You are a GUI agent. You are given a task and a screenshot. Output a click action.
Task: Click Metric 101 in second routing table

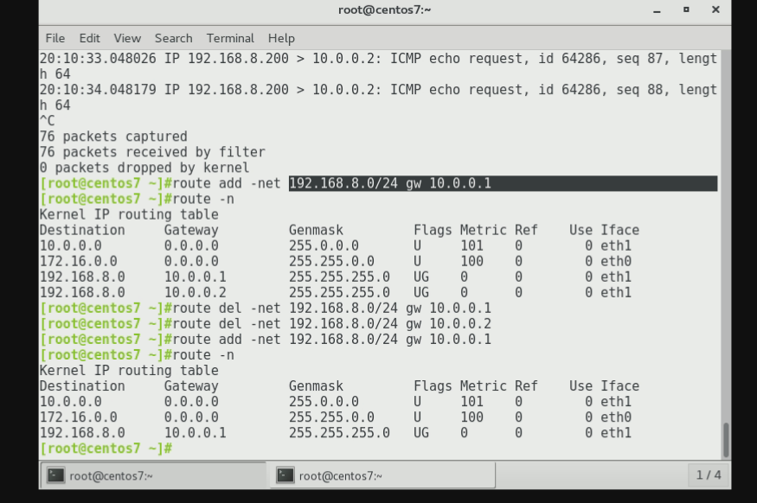pyautogui.click(x=472, y=402)
